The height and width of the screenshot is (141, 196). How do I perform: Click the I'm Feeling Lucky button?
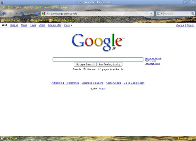(110, 64)
